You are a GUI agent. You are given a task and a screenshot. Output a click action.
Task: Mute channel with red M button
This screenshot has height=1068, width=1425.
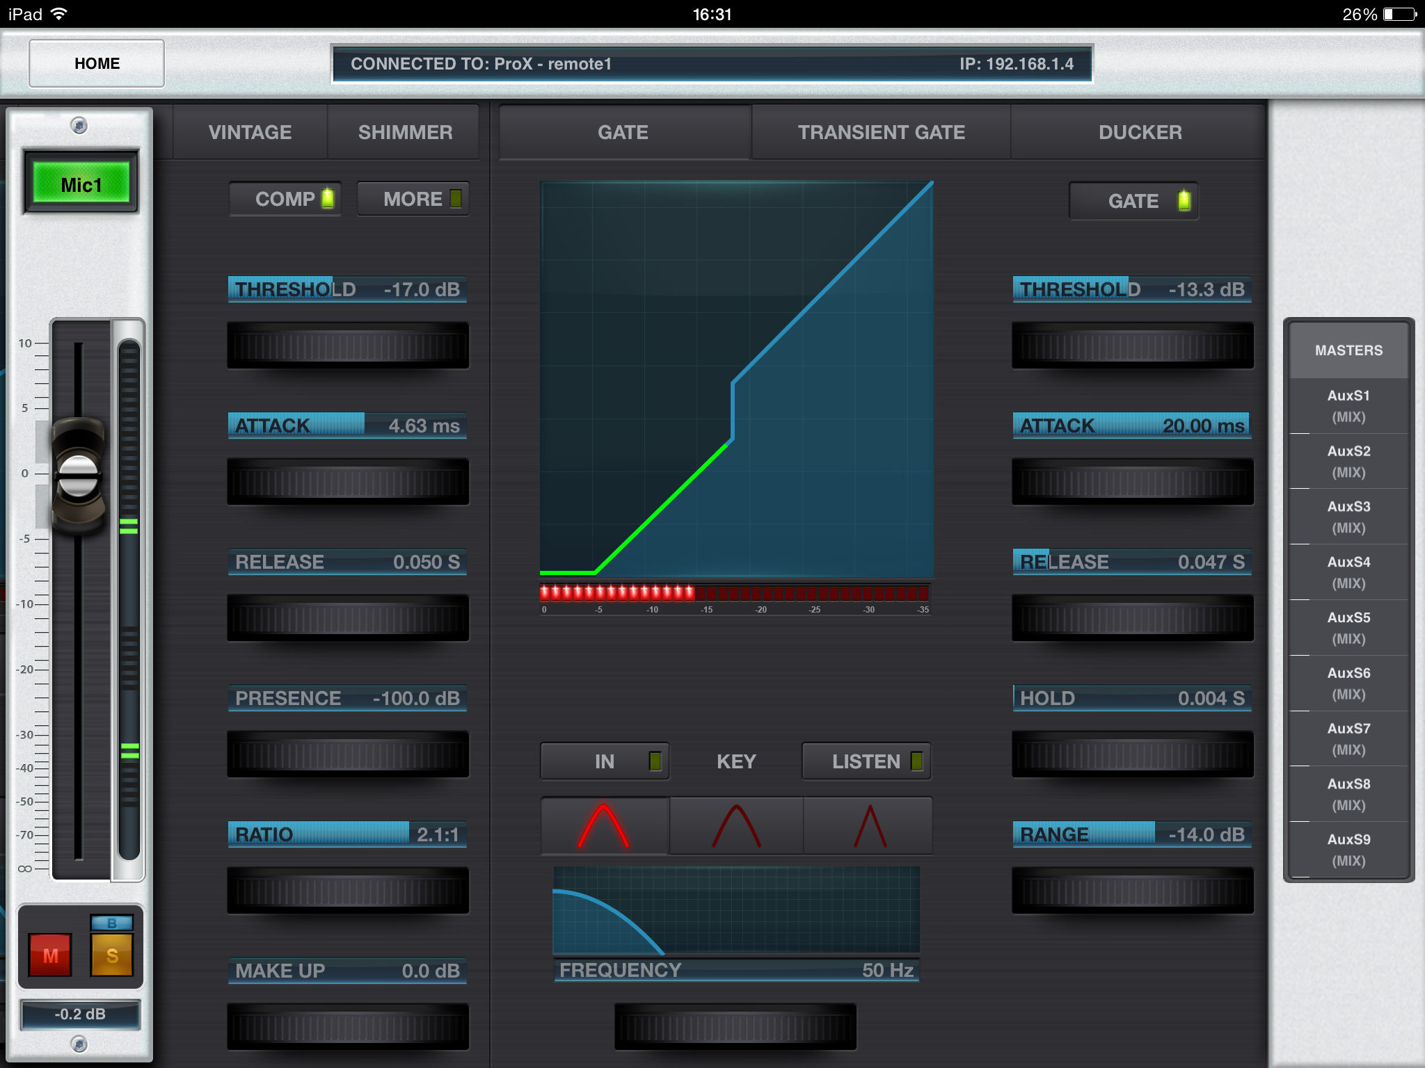tap(50, 955)
